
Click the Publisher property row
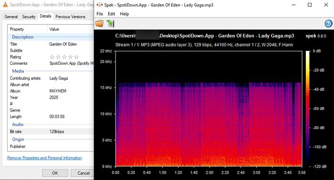[x=51, y=146]
